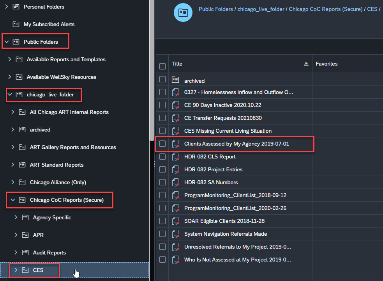
Task: Click the folder icon next to My Subscribed Alerts
Action: point(16,24)
